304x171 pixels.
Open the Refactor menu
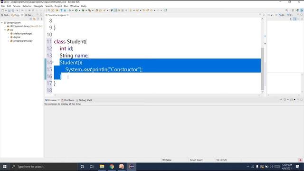27,6
